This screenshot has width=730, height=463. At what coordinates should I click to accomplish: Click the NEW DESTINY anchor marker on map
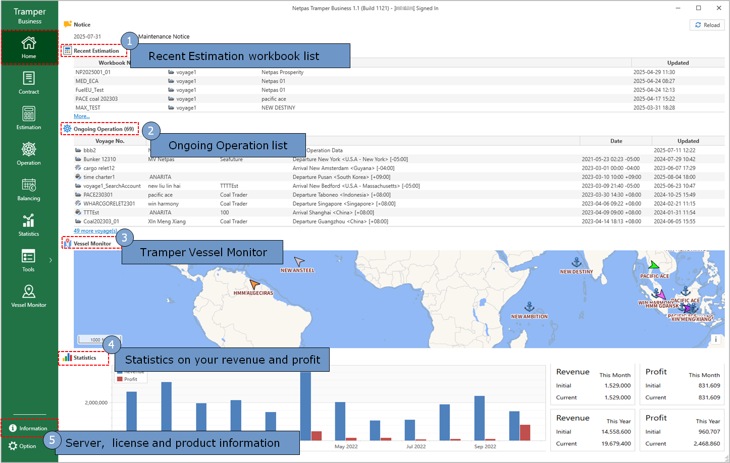[577, 262]
